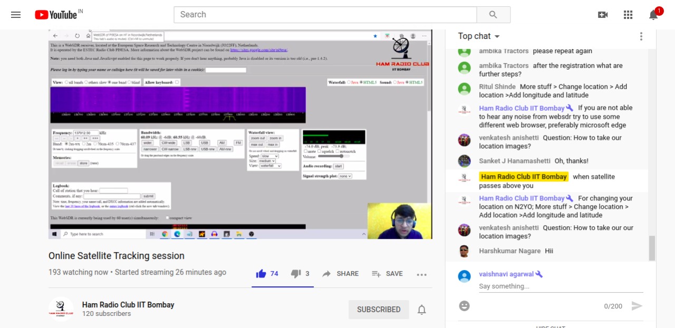Viewport: 675px width, 328px height.
Task: Click the Windows Start button in video
Action: coord(54,234)
